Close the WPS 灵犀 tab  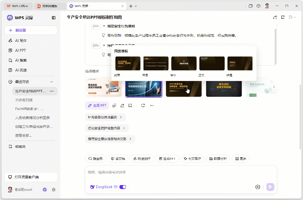pyautogui.click(x=122, y=6)
